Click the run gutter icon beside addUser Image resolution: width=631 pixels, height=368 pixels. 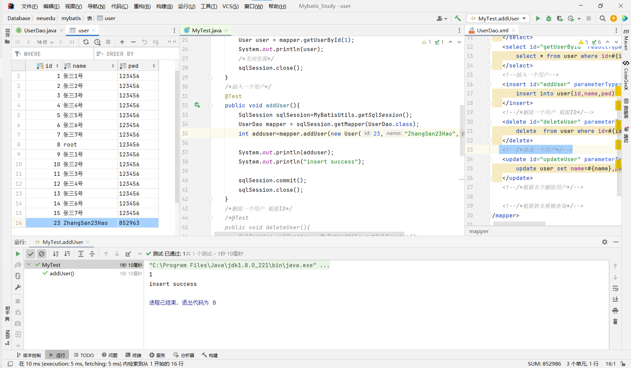(x=197, y=105)
